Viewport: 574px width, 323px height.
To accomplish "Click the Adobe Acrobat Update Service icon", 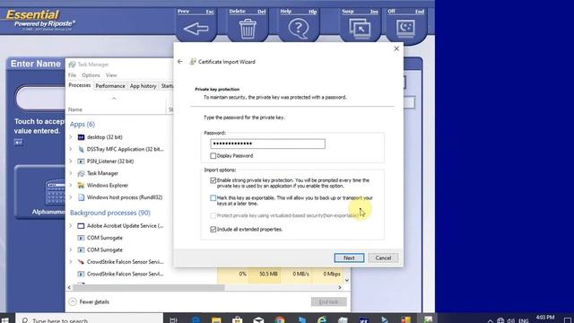I will 81,226.
